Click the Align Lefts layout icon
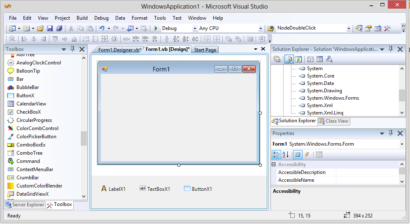Screen dimensions: 410x224 pos(24,39)
